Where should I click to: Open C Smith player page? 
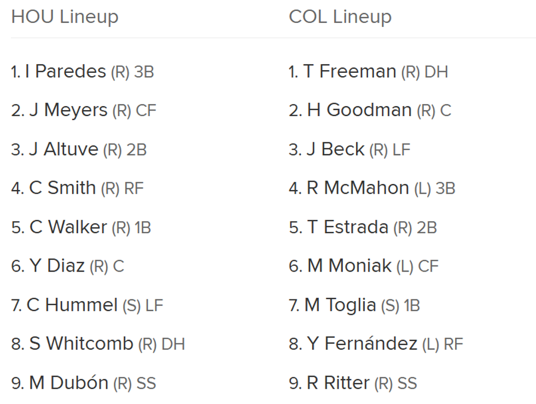tap(62, 188)
